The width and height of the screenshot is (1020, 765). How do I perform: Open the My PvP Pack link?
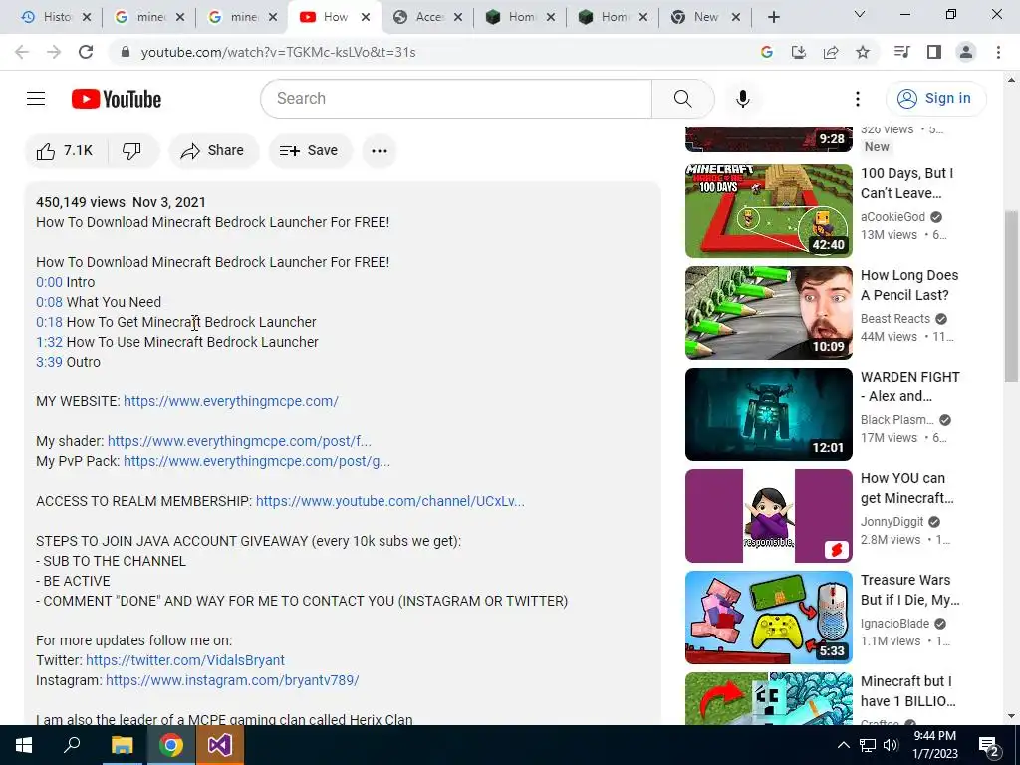(x=257, y=461)
